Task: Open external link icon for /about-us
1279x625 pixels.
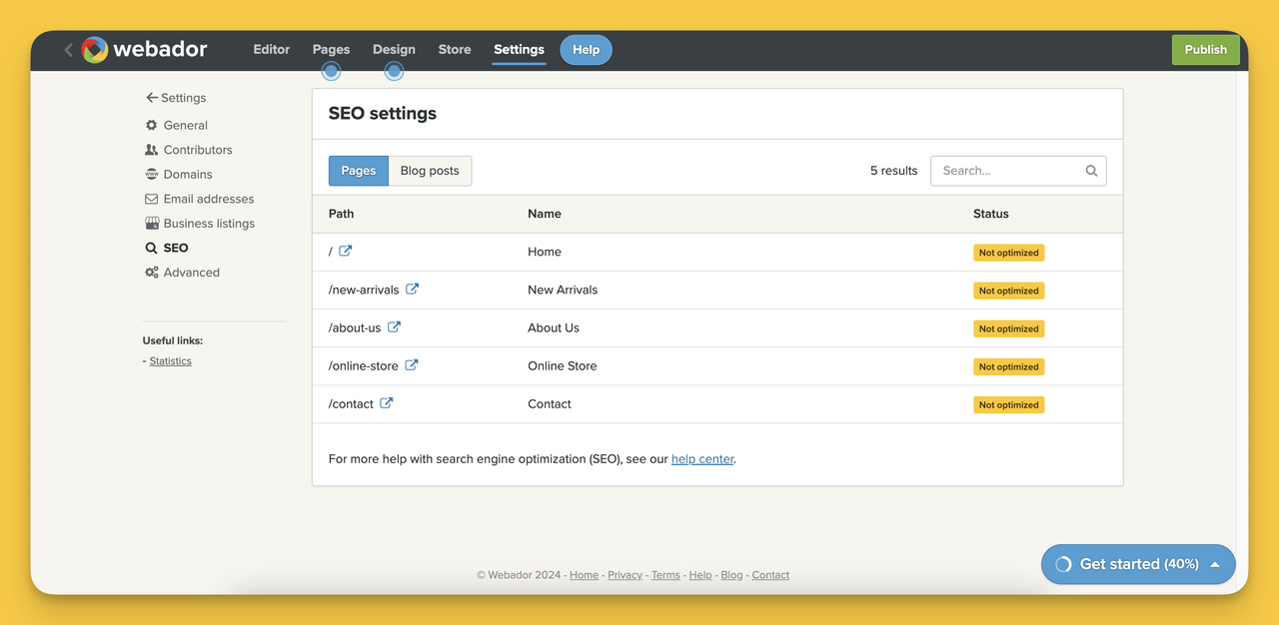Action: [x=394, y=327]
